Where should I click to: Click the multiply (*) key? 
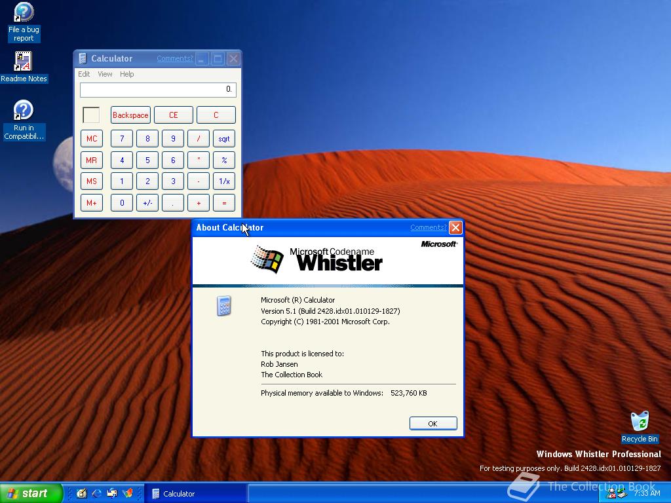(199, 160)
